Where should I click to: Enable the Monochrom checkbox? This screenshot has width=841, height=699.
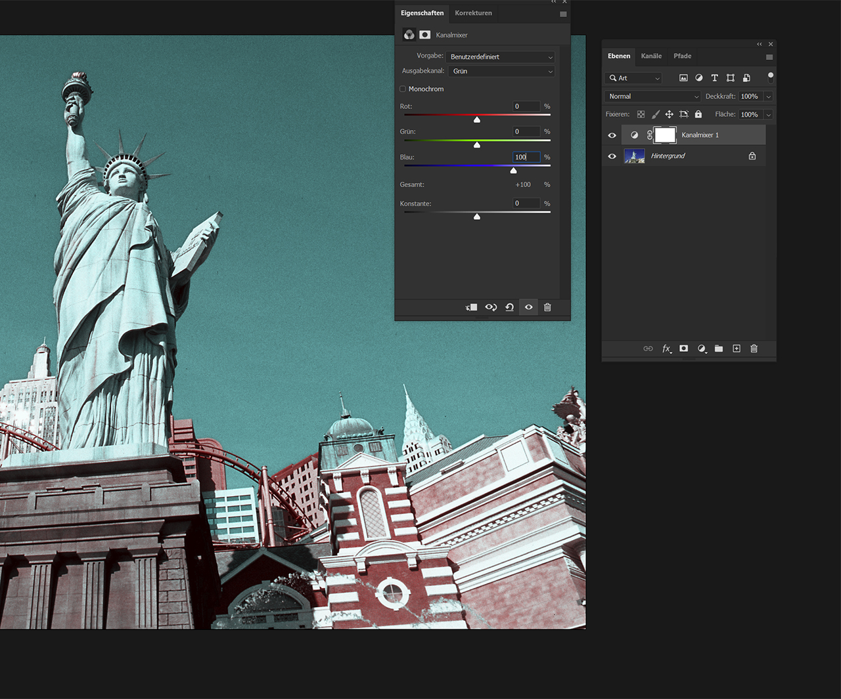point(403,89)
